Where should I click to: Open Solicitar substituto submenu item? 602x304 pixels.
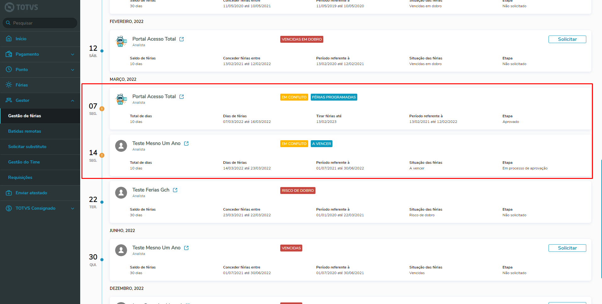click(x=40, y=146)
